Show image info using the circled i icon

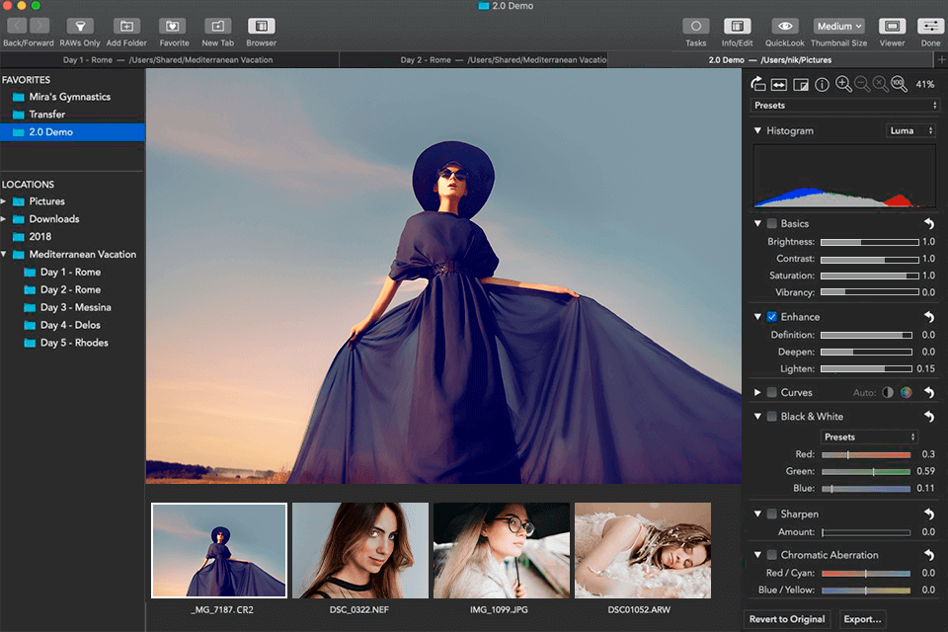click(822, 85)
